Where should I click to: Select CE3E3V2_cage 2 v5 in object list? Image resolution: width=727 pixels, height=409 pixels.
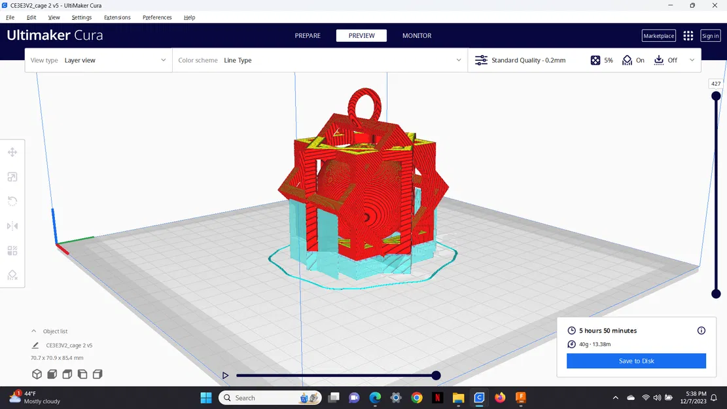click(x=69, y=346)
